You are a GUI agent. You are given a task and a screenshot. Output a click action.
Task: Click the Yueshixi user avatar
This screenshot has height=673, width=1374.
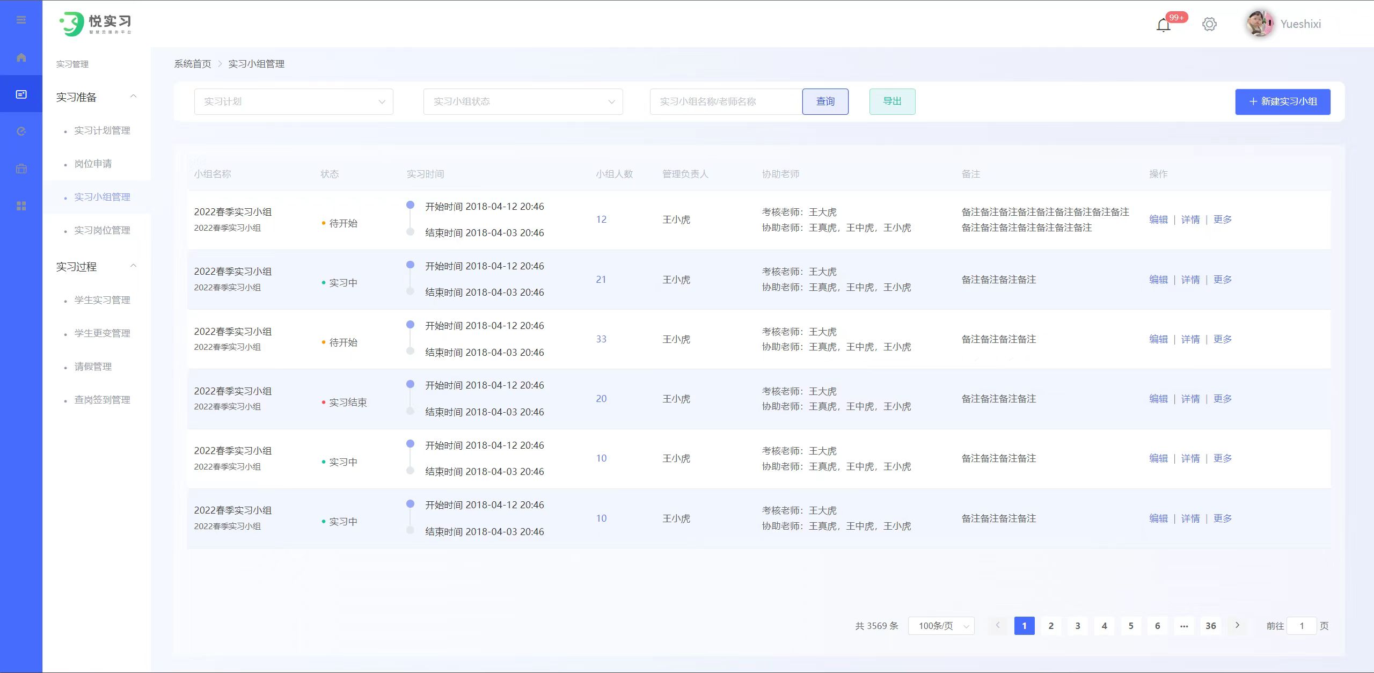(1259, 24)
